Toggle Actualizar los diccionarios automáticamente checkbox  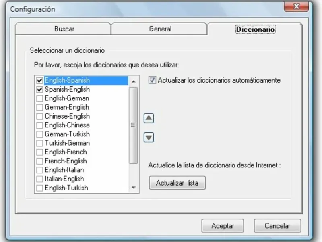coord(152,80)
